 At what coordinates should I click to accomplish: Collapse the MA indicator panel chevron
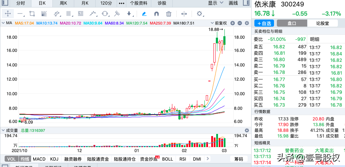pos(3,23)
